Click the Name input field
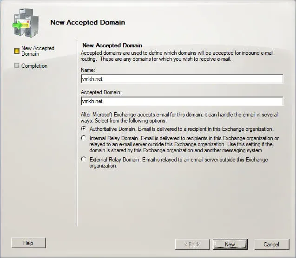This screenshot has width=296, height=258. (x=182, y=79)
